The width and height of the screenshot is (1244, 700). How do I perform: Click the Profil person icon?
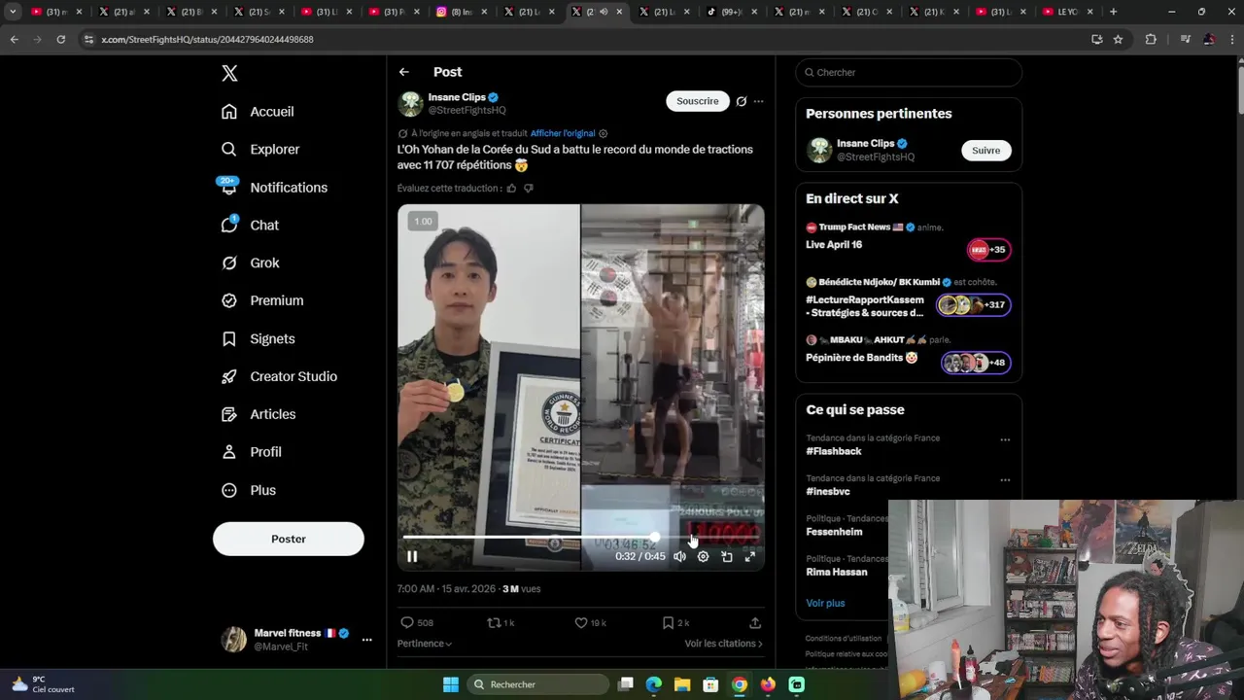pyautogui.click(x=229, y=453)
